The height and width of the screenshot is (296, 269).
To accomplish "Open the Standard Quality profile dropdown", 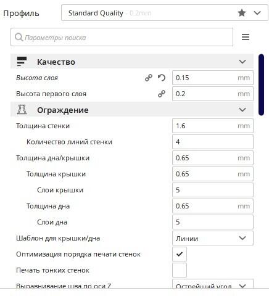I will (x=165, y=13).
